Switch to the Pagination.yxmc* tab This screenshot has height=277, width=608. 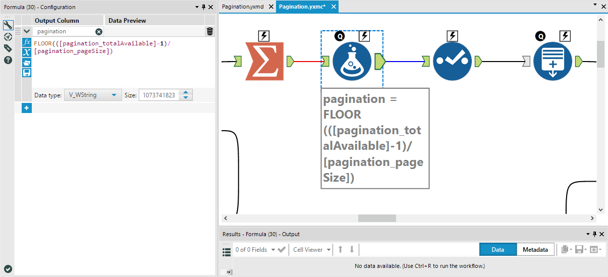pyautogui.click(x=302, y=7)
